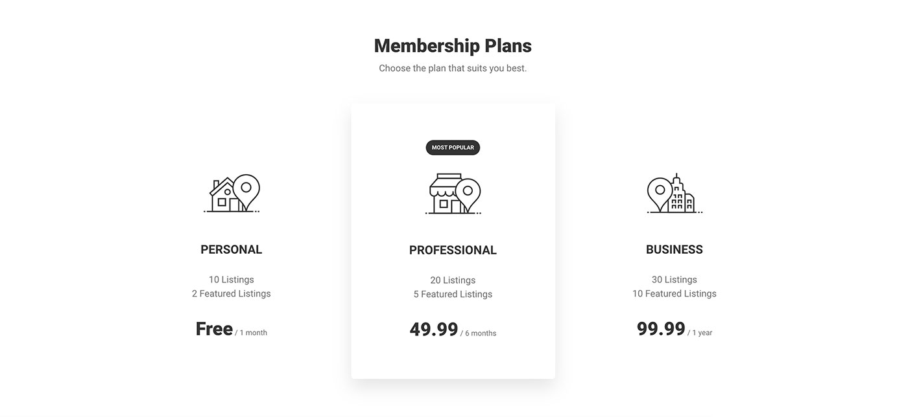Click the Free price label
The image size is (908, 417).
pos(214,329)
